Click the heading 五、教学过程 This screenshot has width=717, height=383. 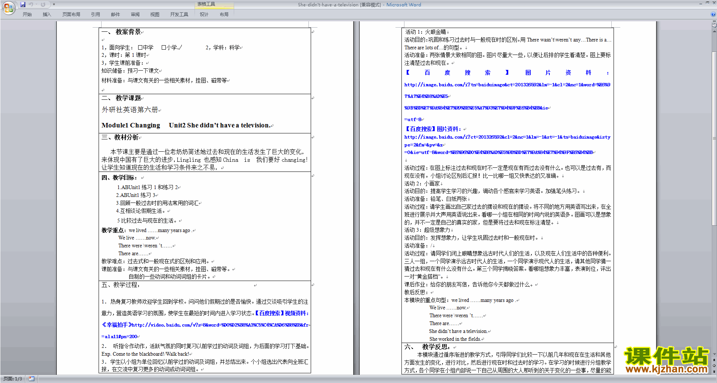[x=121, y=285]
